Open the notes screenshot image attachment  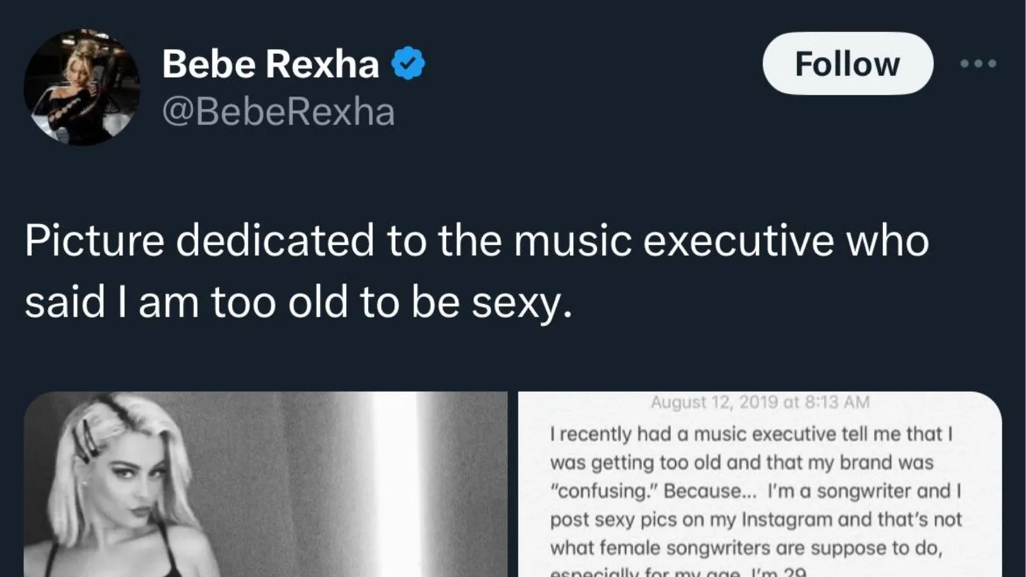[759, 484]
